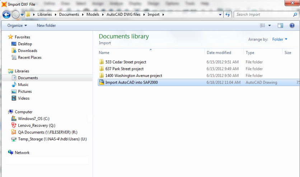The height and width of the screenshot is (177, 300).
Task: Click Temp_Storage (U:) network drive icon
Action: tap(14, 139)
